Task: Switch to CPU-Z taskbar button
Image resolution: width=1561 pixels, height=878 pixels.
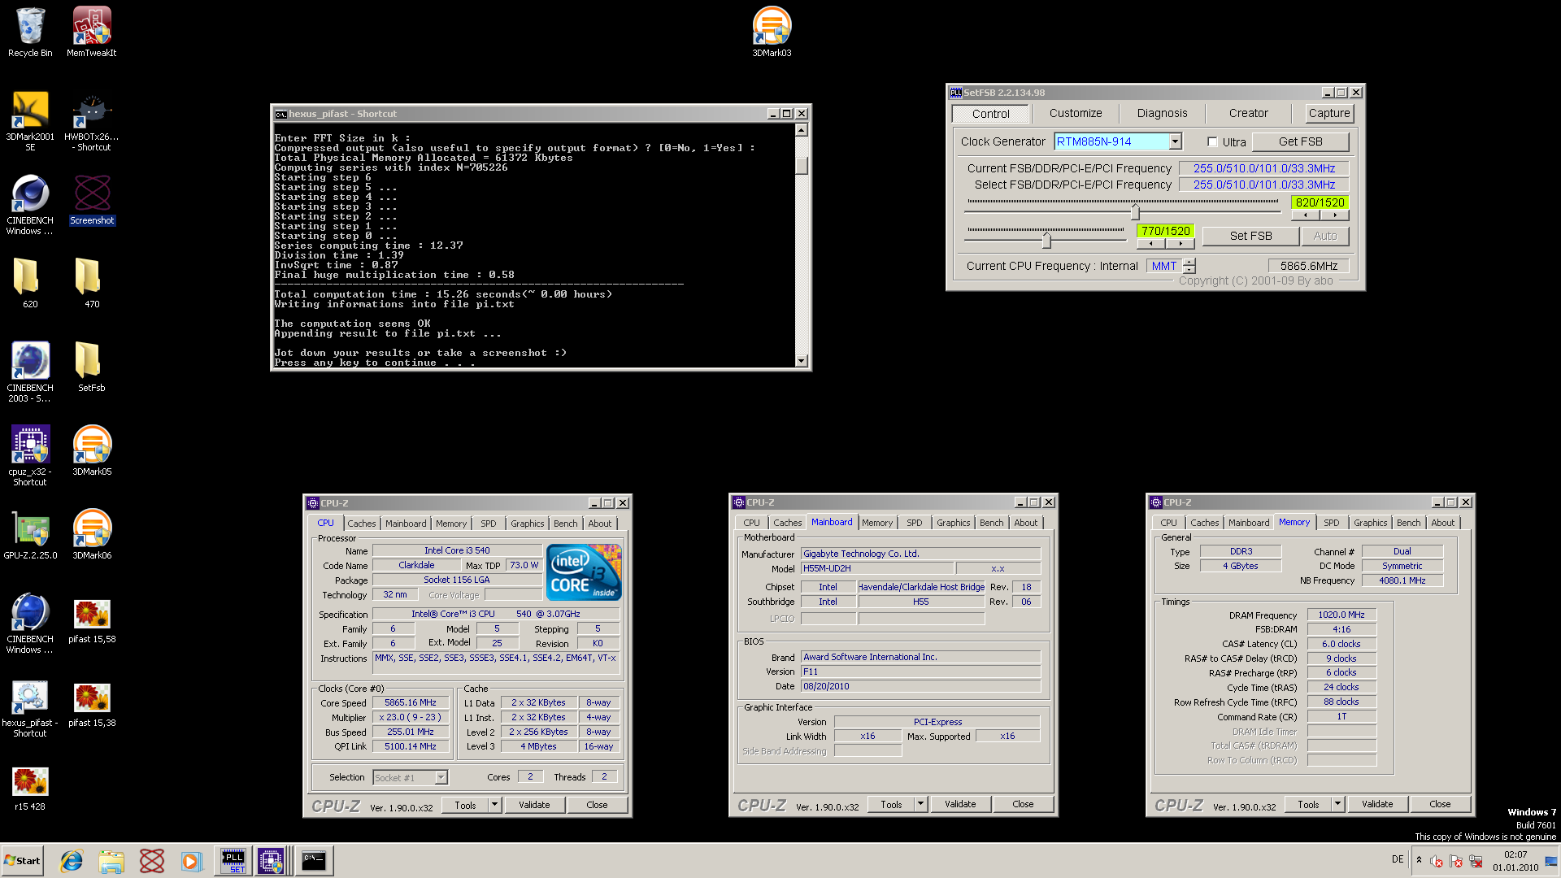Action: (x=272, y=861)
